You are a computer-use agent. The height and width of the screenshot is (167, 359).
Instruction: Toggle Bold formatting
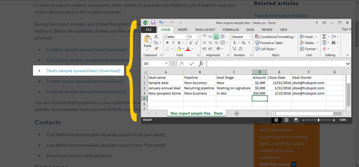167,43
